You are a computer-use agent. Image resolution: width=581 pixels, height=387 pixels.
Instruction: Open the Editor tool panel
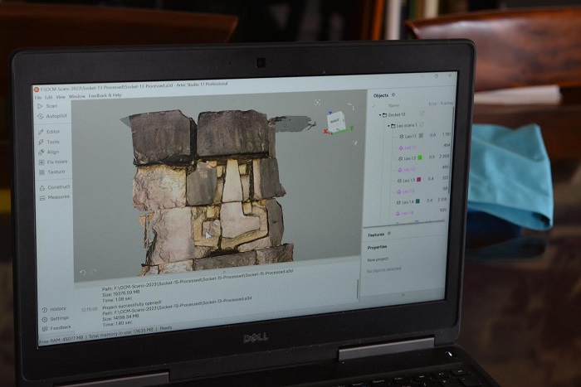click(51, 131)
